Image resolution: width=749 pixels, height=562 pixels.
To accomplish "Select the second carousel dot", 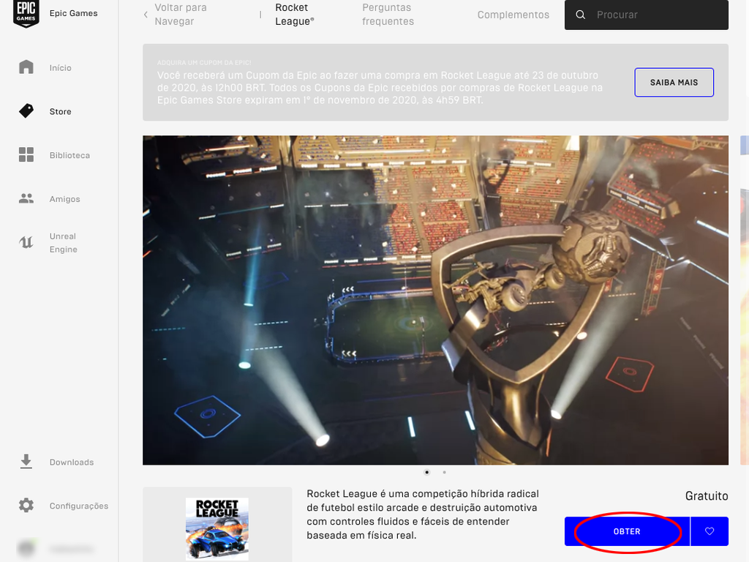I will click(444, 472).
